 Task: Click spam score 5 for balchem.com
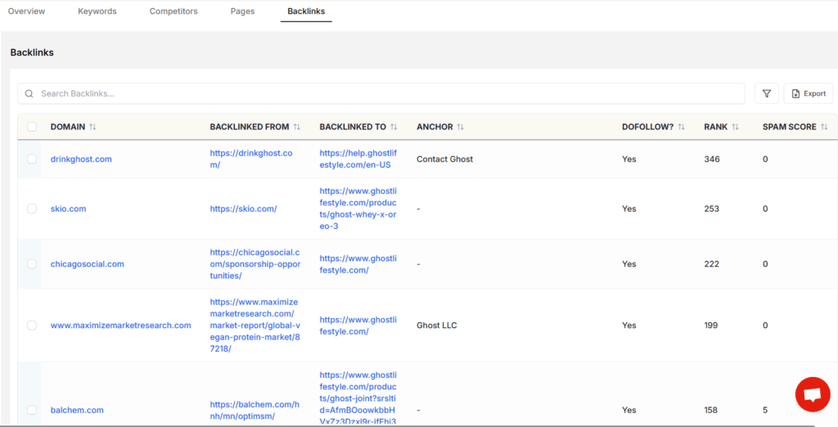pos(765,411)
